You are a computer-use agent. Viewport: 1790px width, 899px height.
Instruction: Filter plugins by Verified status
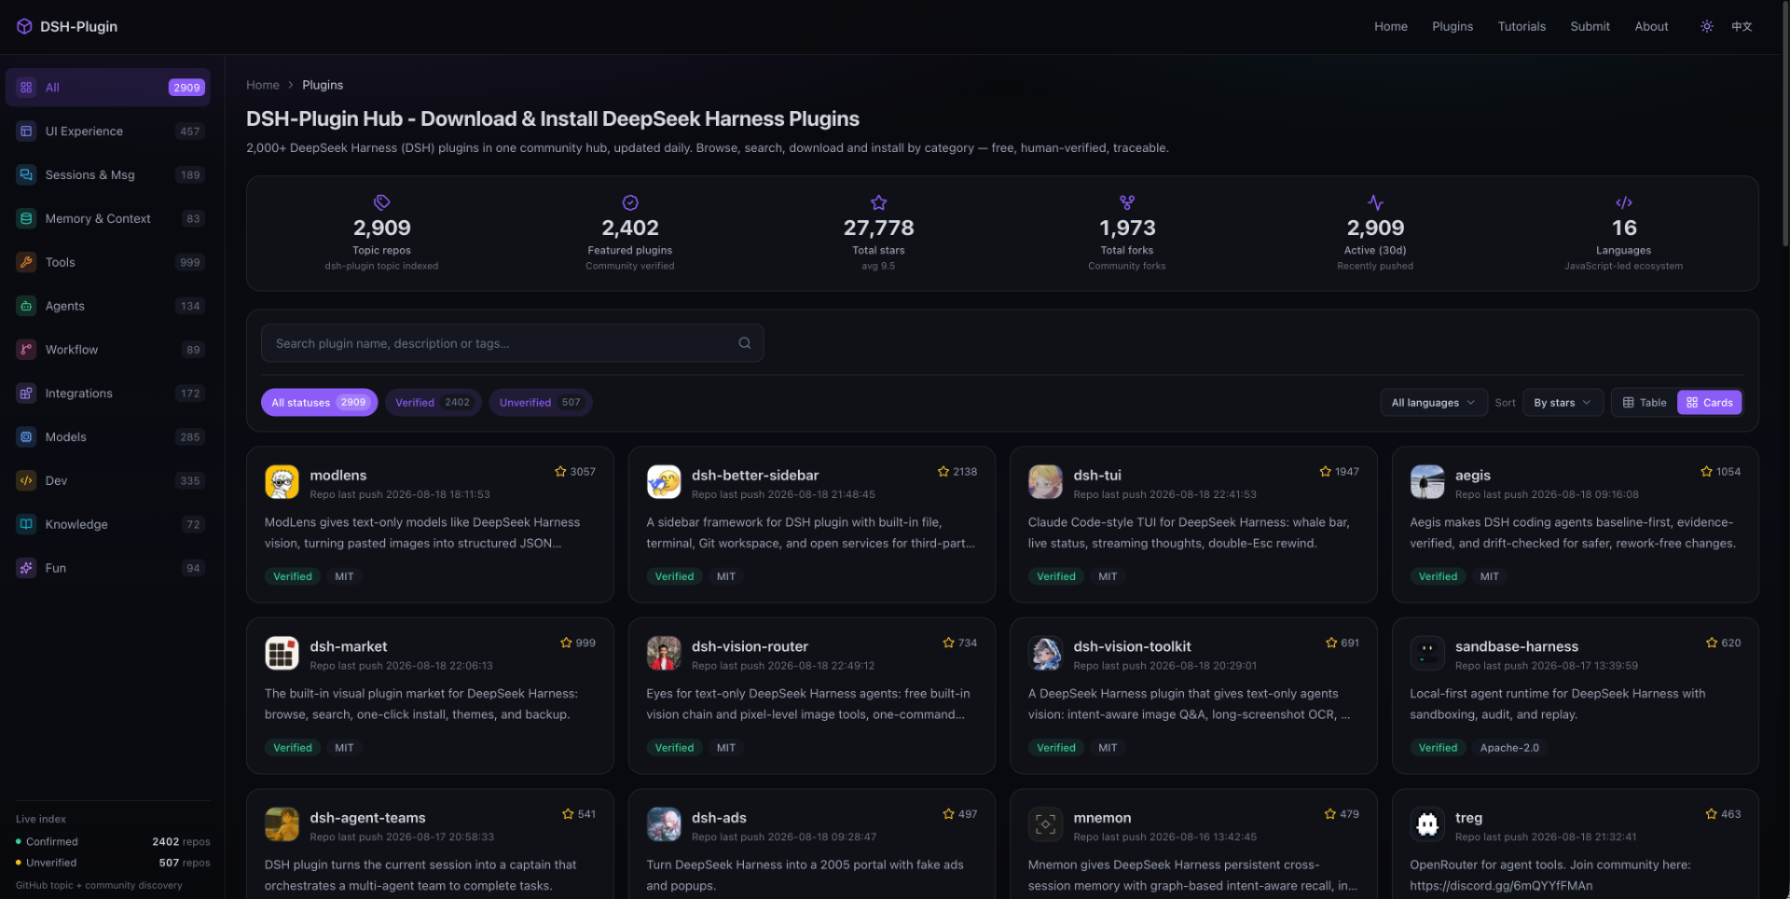pos(433,403)
